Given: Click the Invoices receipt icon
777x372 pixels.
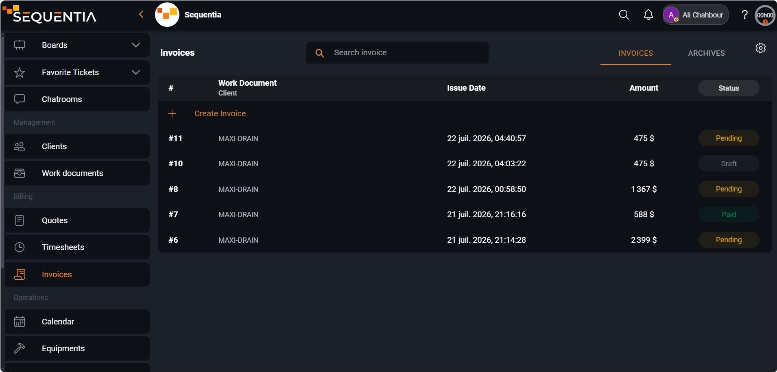Looking at the screenshot, I should (20, 274).
